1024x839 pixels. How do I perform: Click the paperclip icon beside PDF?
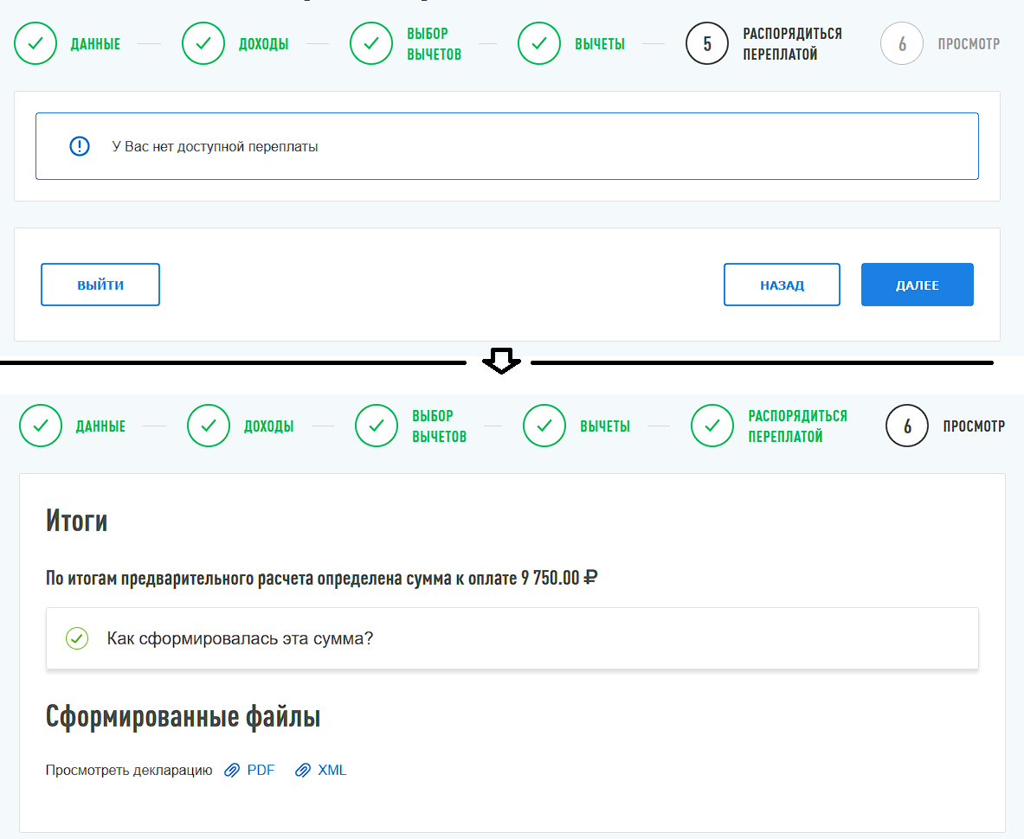(x=232, y=771)
